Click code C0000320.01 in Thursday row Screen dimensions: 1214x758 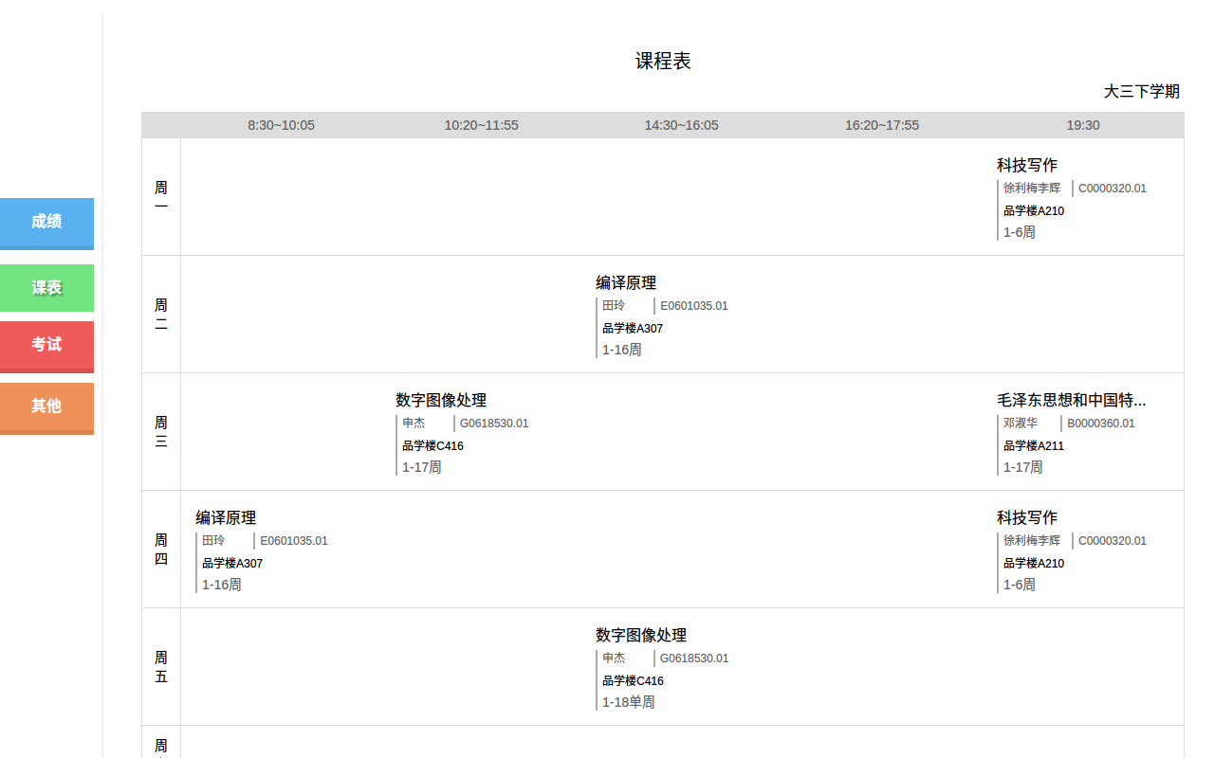tap(1113, 540)
